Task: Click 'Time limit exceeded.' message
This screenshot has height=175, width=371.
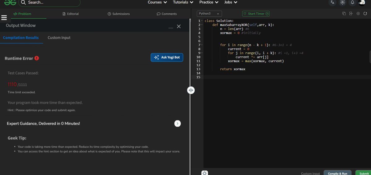Action: 22,92
